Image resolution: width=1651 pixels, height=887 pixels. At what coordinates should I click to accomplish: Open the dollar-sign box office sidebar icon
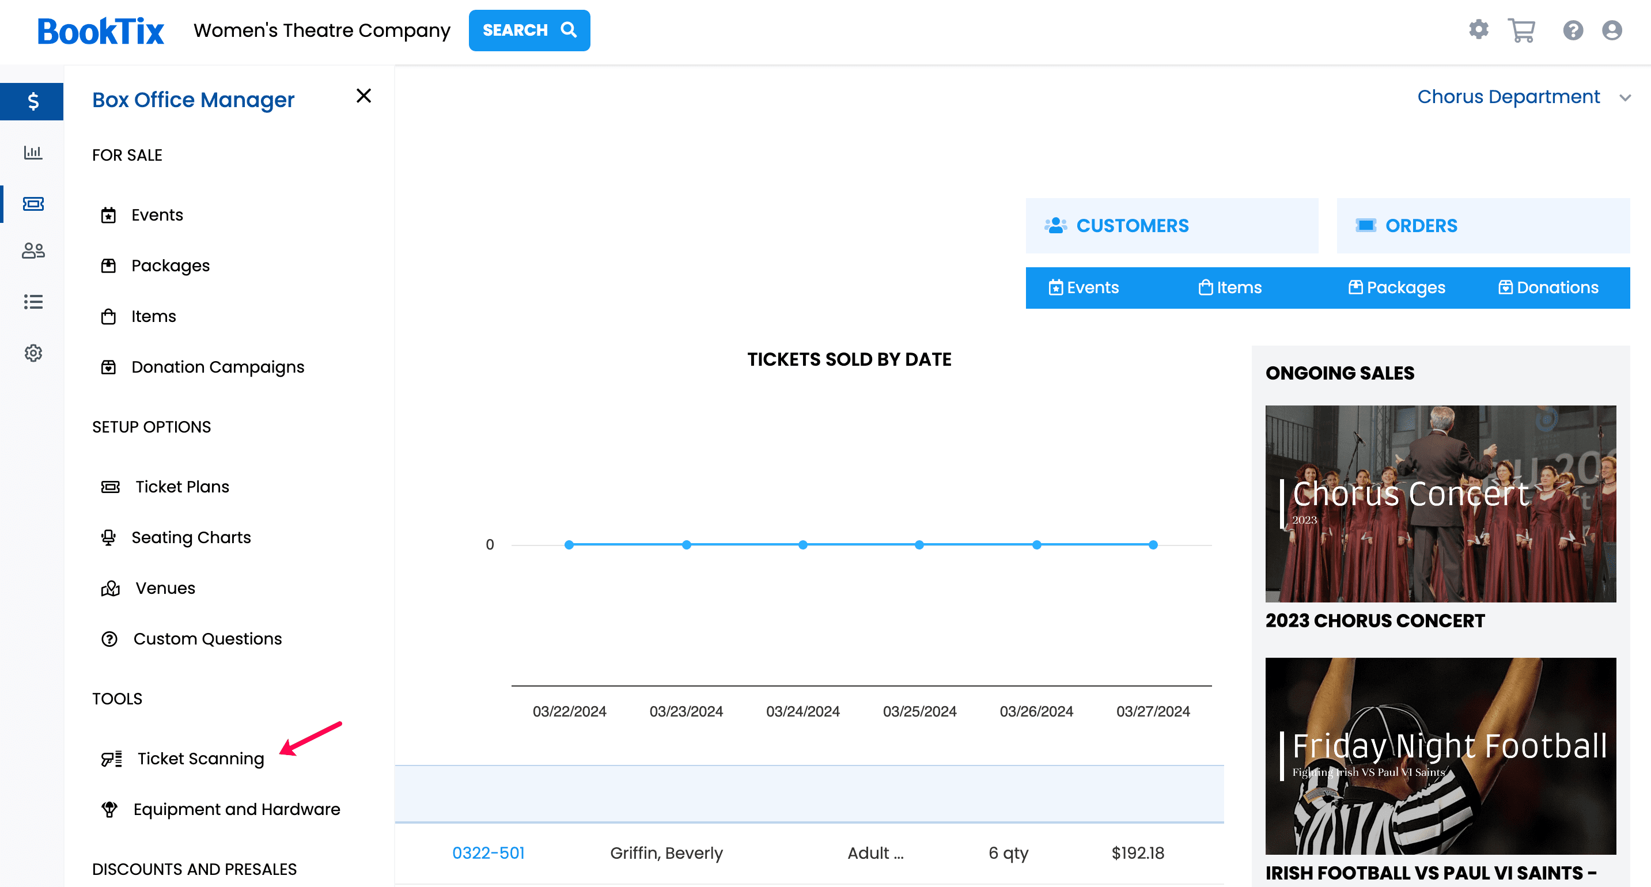point(32,101)
